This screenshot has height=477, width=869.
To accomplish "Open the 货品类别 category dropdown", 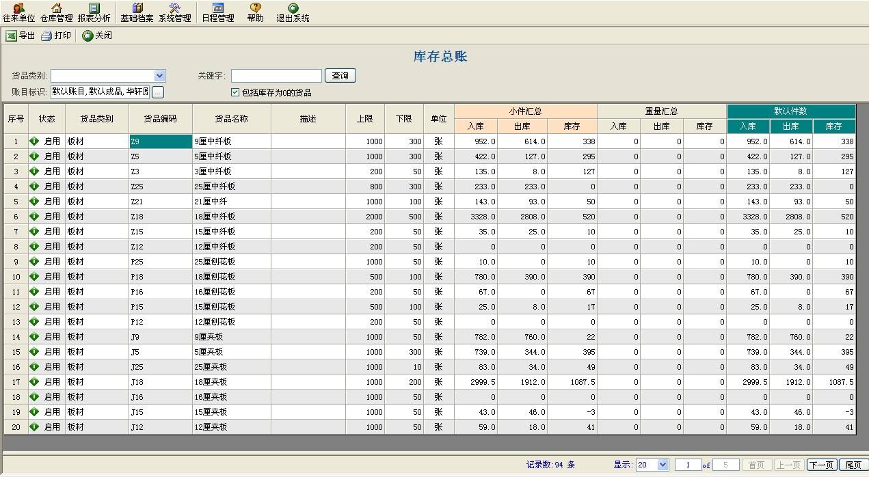I will tap(159, 75).
